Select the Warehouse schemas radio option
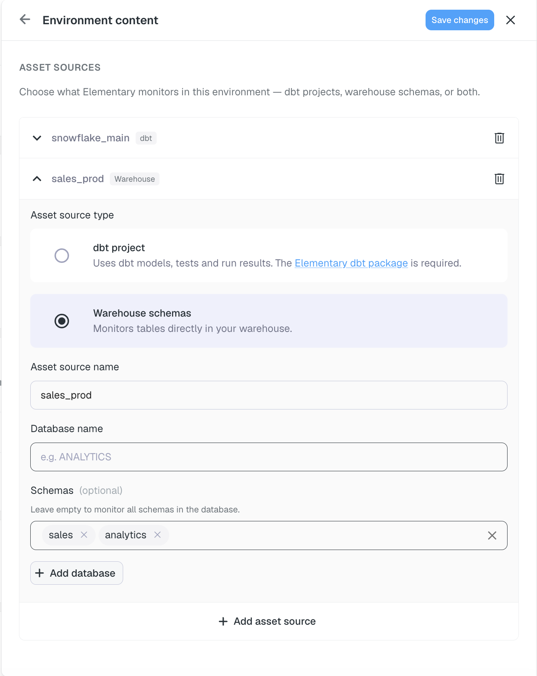Image resolution: width=537 pixels, height=676 pixels. tap(62, 321)
